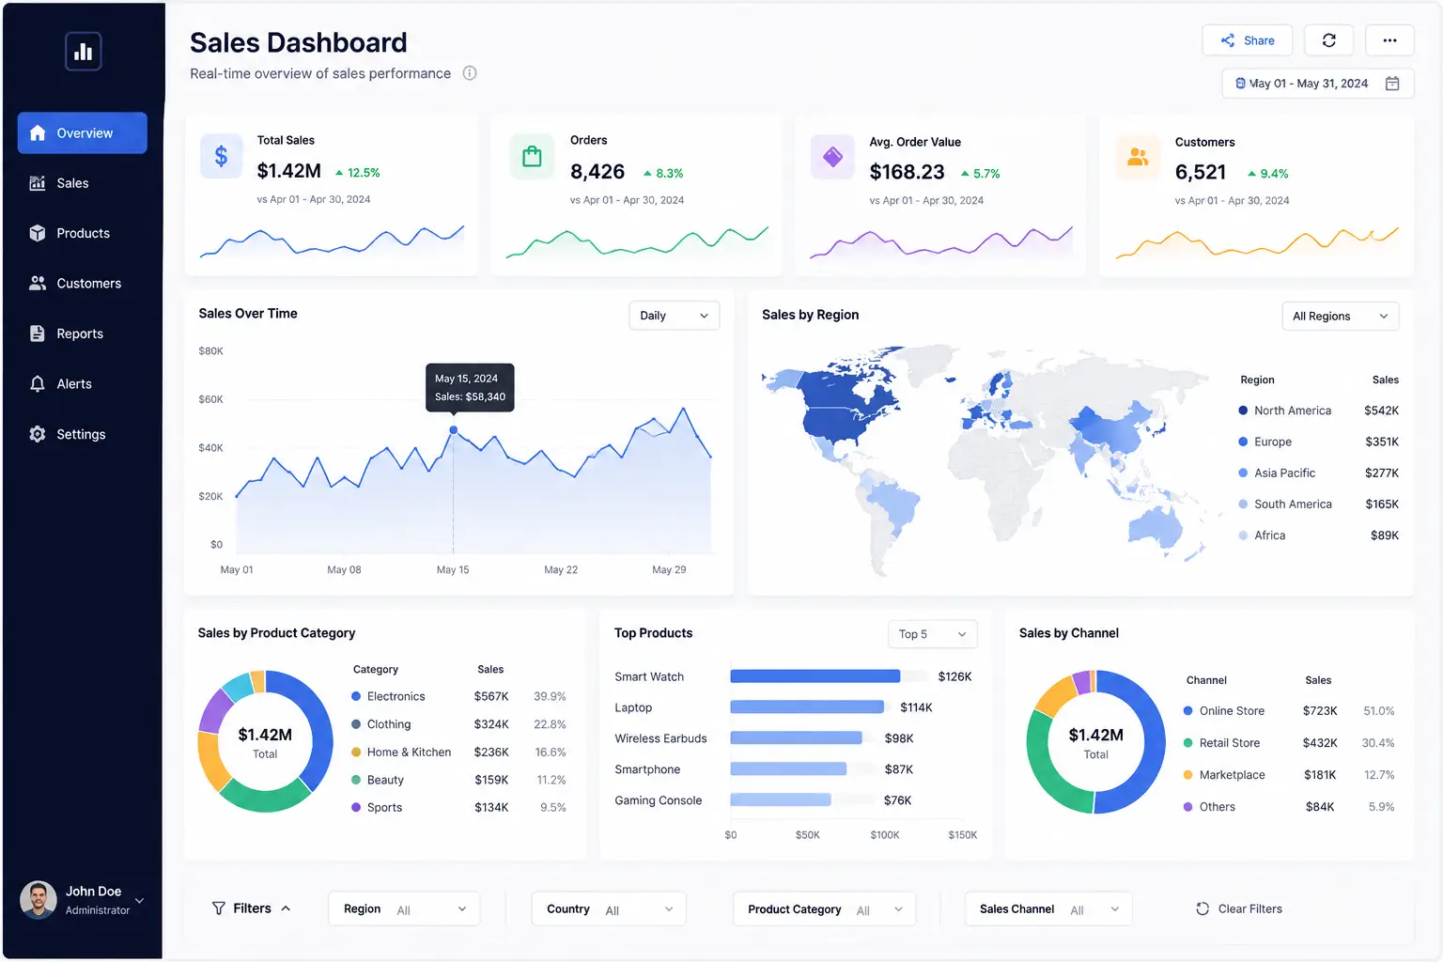The height and width of the screenshot is (962, 1443).
Task: Open the three-dots more options menu
Action: [1389, 40]
